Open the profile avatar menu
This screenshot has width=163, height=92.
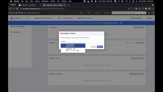tap(153, 13)
